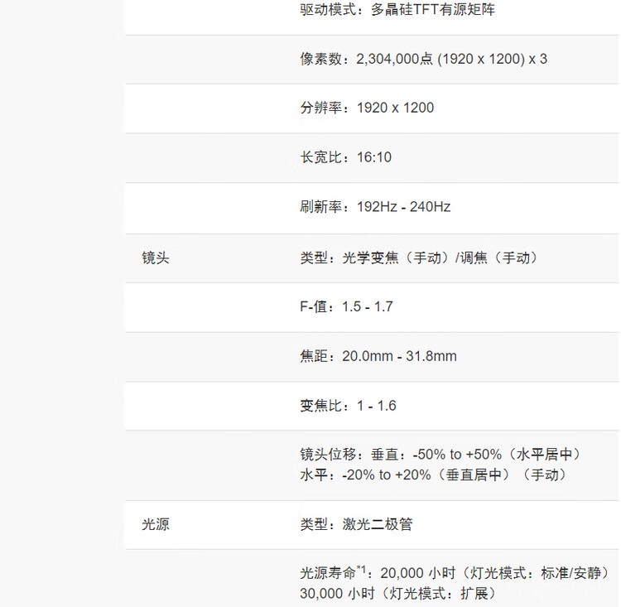Select the zoom ratio text 变焦比：1 - 1.6

tap(348, 406)
